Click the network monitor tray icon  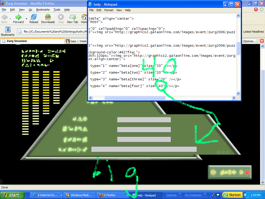[x=218, y=195]
